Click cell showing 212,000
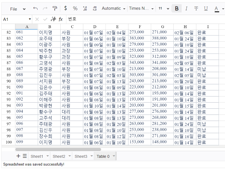225x170 pixels. [x=162, y=87]
